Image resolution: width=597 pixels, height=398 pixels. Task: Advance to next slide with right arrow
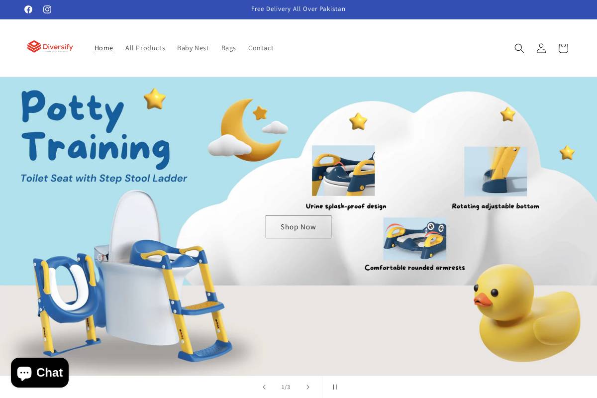click(308, 387)
